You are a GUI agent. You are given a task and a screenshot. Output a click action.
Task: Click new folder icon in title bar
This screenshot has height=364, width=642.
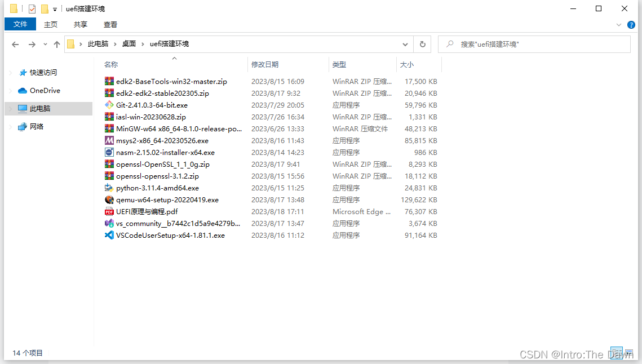tap(45, 8)
